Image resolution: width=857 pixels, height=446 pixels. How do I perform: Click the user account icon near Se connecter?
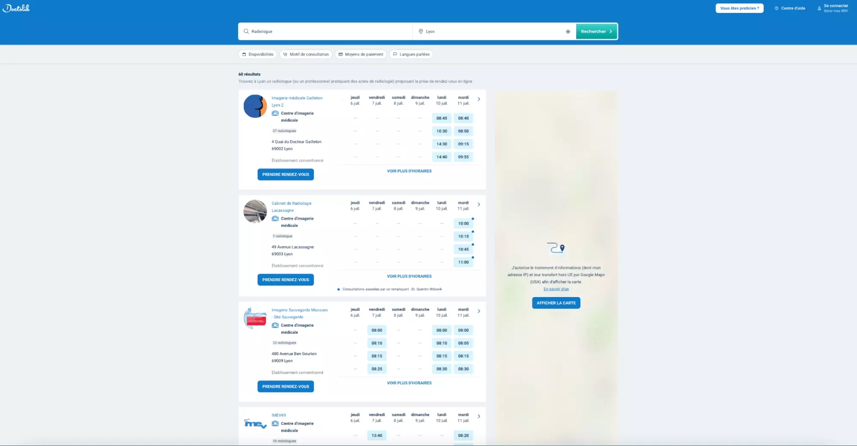819,8
